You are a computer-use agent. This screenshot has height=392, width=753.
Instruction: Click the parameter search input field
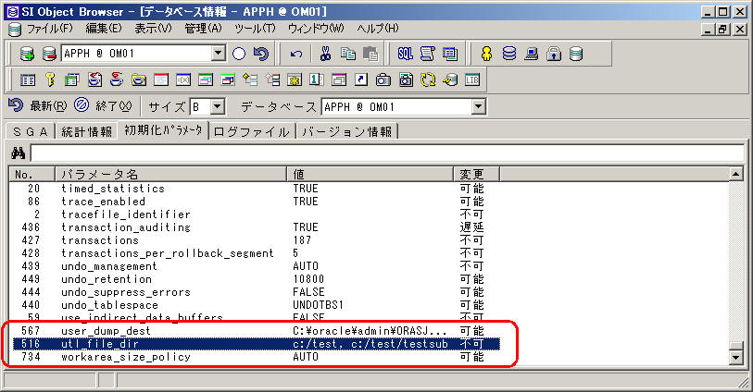[x=386, y=153]
